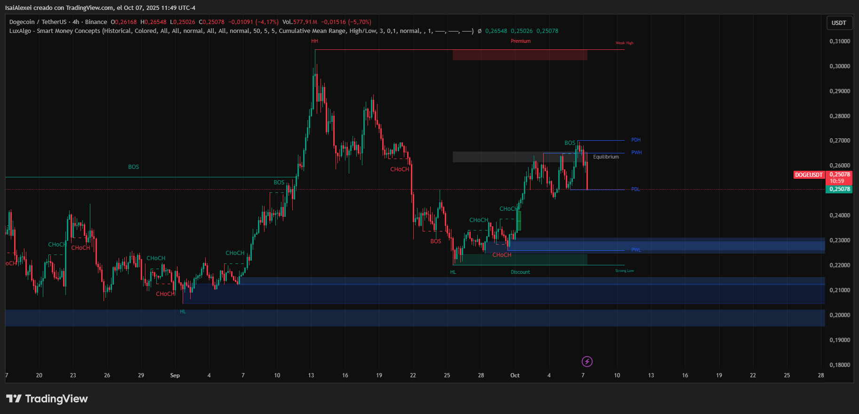Click the 0,20000 price axis label
The height and width of the screenshot is (414, 859).
click(840, 315)
